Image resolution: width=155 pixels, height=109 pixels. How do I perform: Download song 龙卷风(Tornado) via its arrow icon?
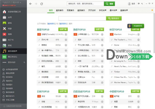click(66, 35)
